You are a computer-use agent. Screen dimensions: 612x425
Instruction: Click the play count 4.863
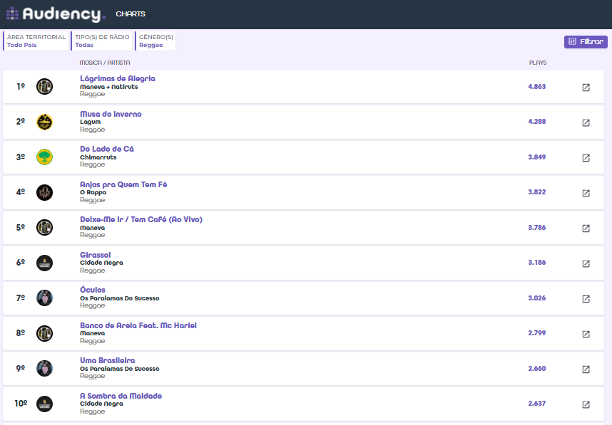coord(537,86)
